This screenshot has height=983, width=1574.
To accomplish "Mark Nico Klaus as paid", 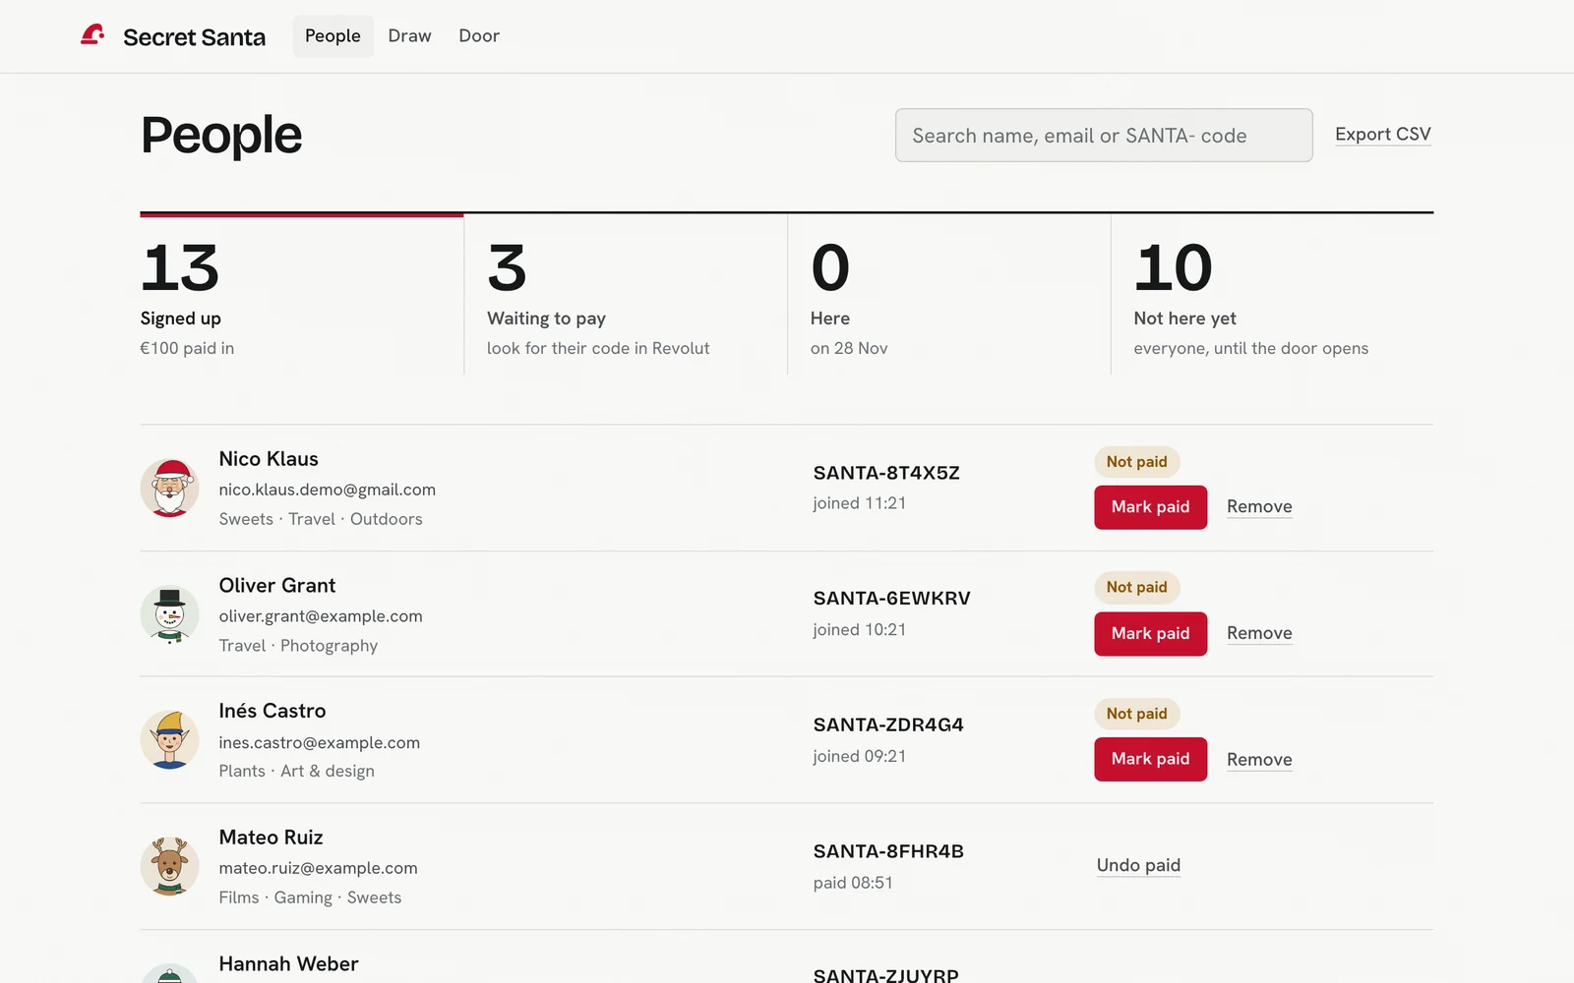I will click(1150, 507).
